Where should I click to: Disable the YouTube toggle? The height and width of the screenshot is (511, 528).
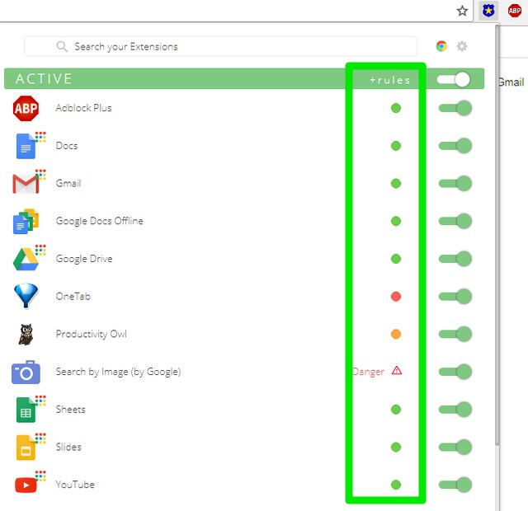455,485
